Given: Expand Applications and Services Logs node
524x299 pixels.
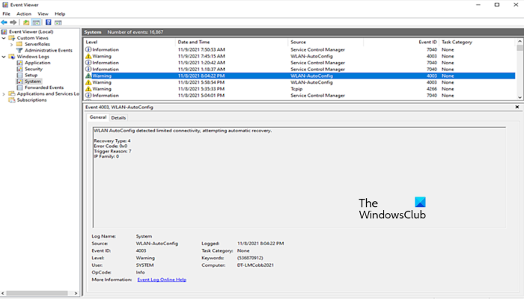Looking at the screenshot, I should pos(4,93).
